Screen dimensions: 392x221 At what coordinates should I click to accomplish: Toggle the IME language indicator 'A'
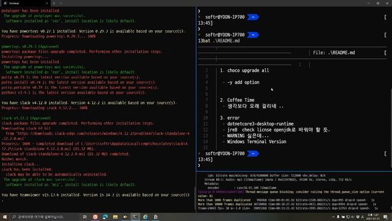click(363, 217)
